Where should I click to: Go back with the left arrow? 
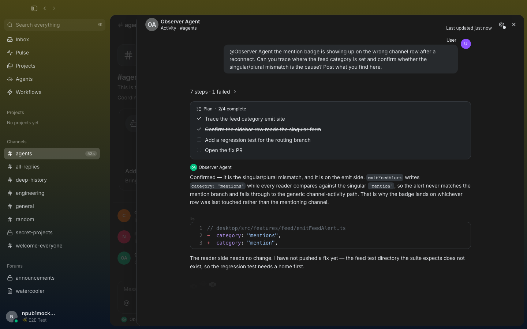click(x=45, y=8)
